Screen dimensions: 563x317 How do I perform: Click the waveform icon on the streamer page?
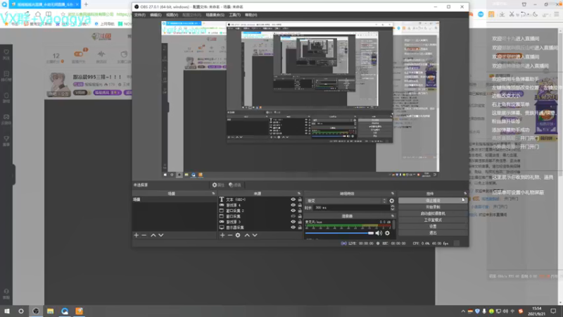coord(101,54)
